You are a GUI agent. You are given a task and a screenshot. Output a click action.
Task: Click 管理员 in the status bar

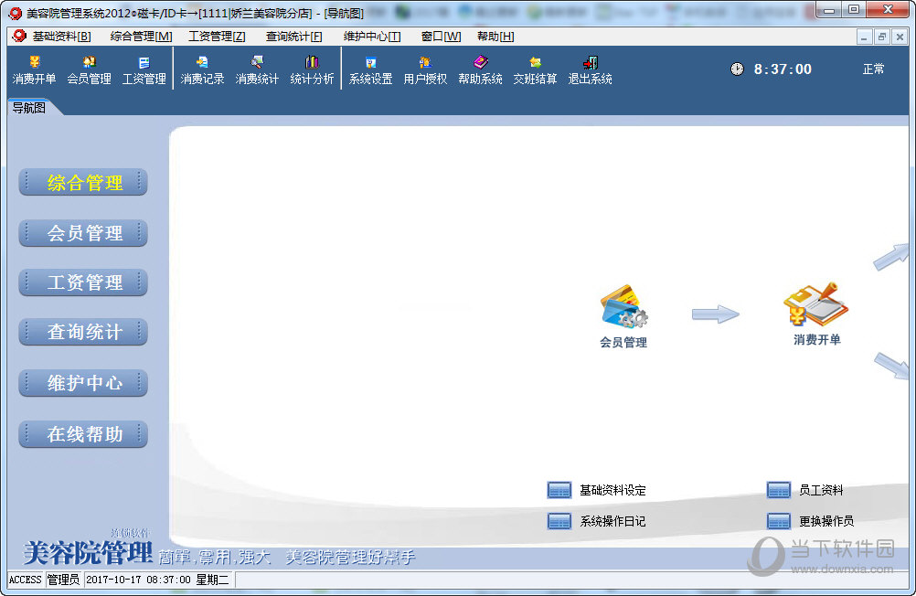[x=63, y=580]
